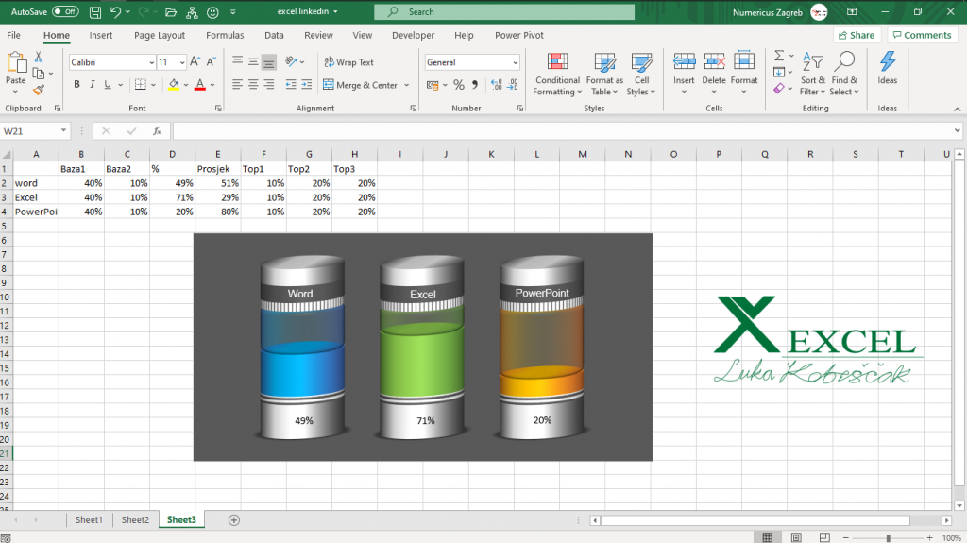Decrease font size with the smaller A

[x=211, y=61]
